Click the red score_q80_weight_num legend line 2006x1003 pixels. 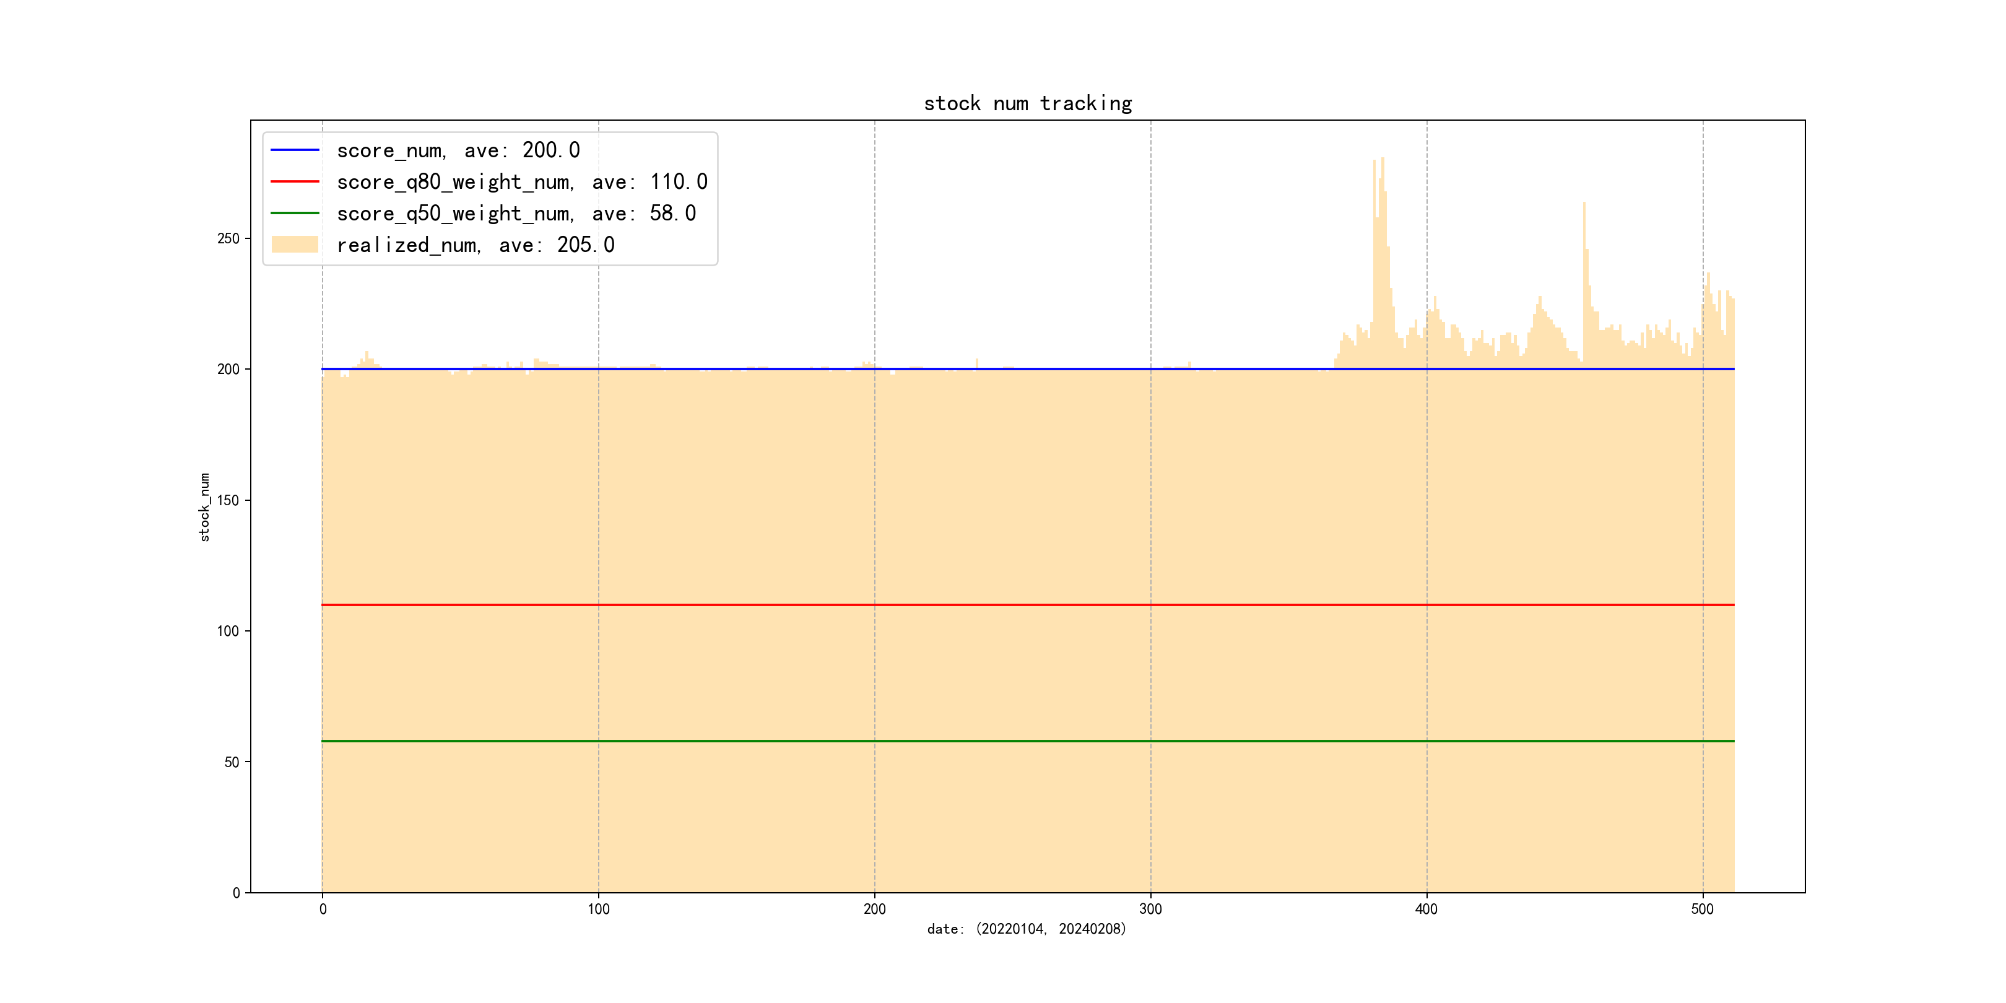click(294, 181)
